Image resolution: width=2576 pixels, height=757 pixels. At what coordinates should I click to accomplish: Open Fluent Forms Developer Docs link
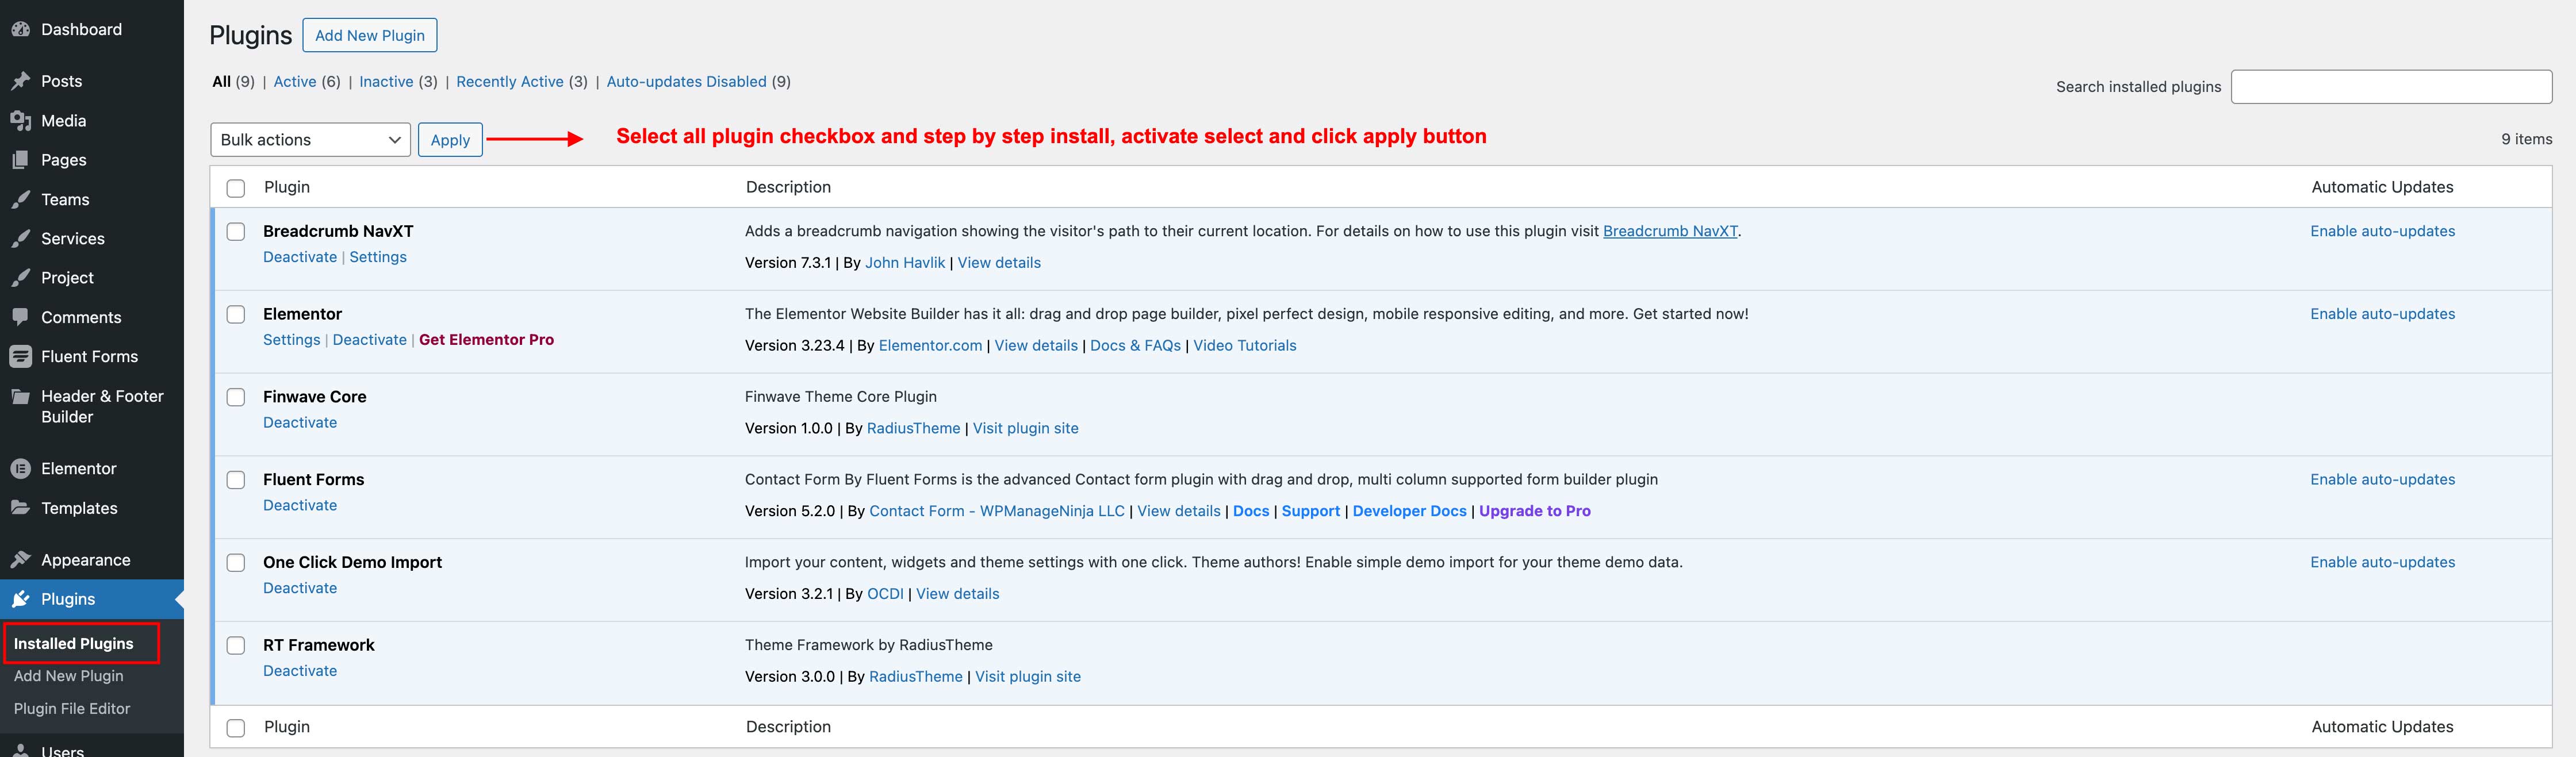(1410, 511)
